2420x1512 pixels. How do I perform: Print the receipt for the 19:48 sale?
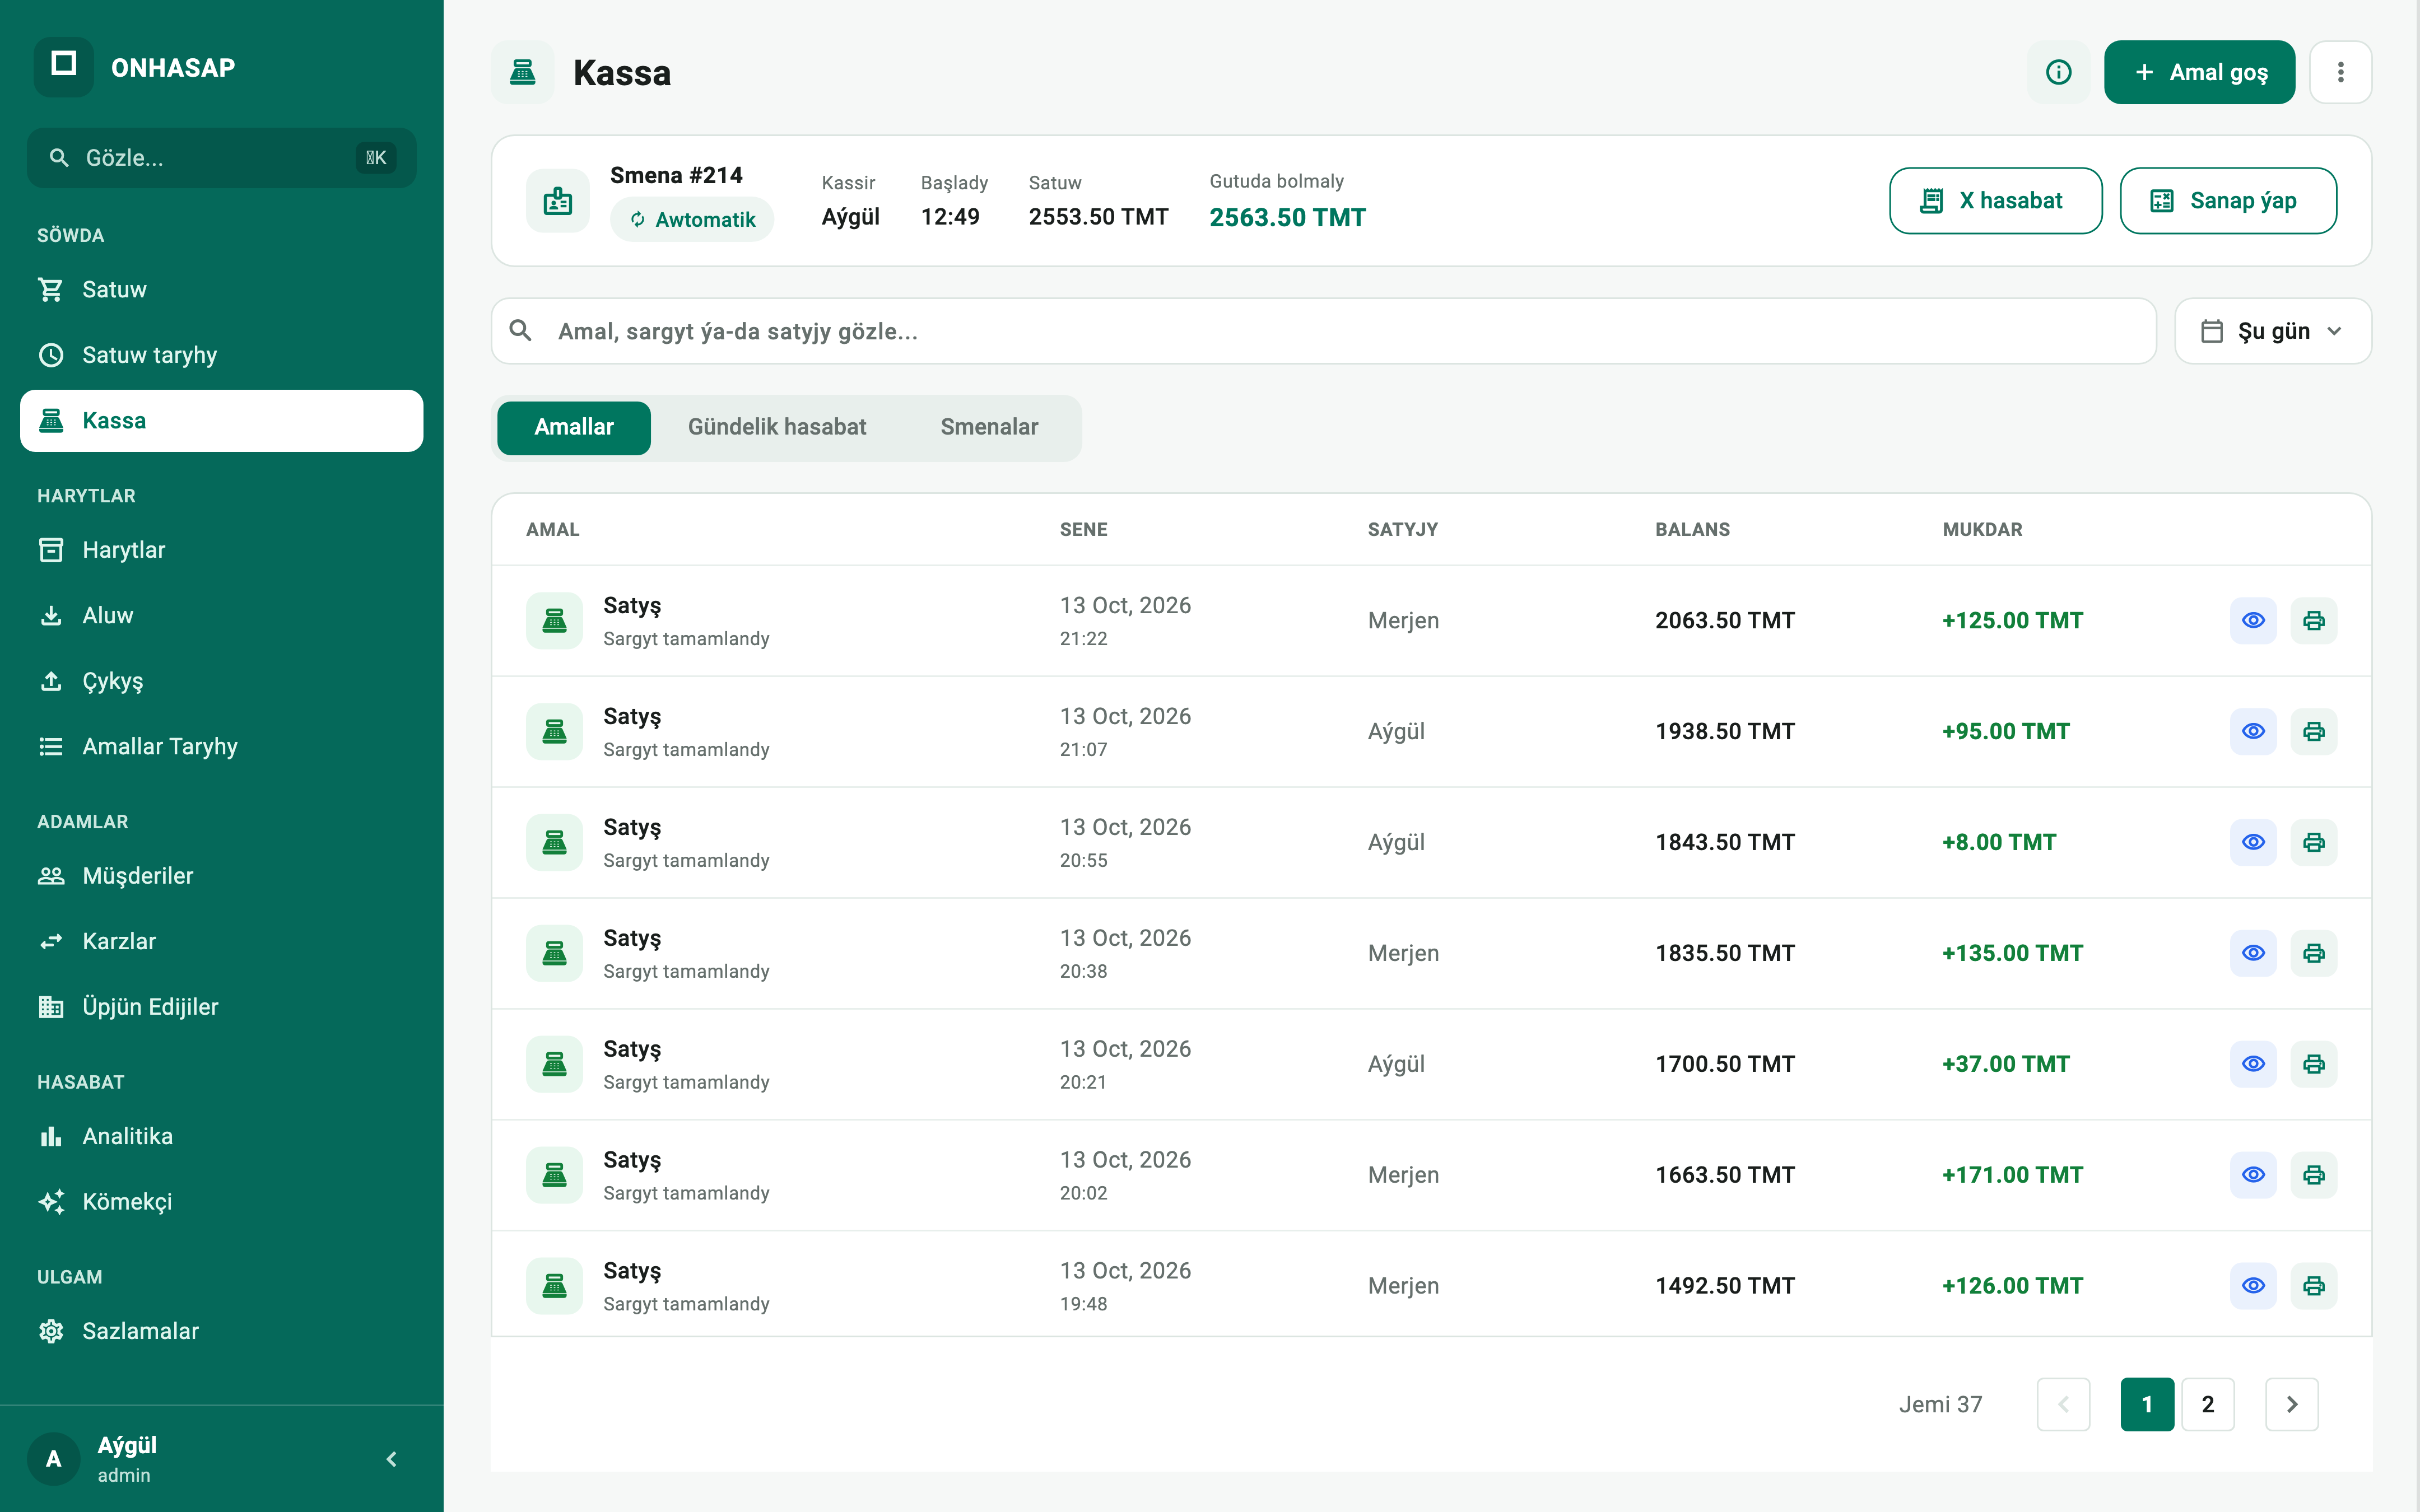coord(2314,1286)
